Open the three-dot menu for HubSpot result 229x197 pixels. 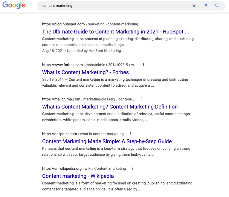pyautogui.click(x=145, y=24)
